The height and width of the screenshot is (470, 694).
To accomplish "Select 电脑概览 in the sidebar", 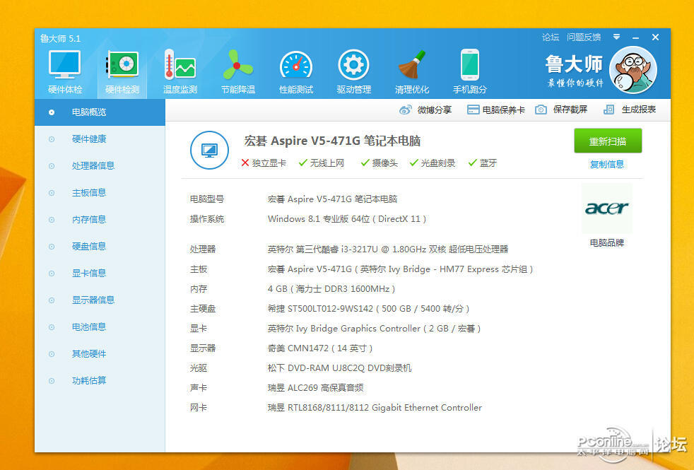I will tap(100, 112).
